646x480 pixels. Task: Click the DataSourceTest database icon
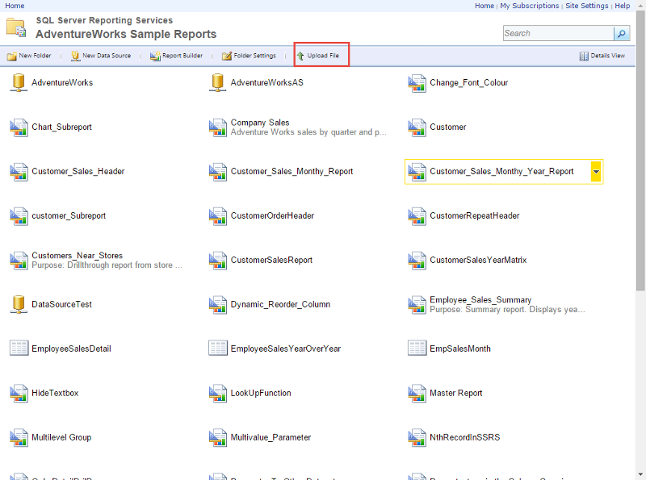tap(18, 304)
